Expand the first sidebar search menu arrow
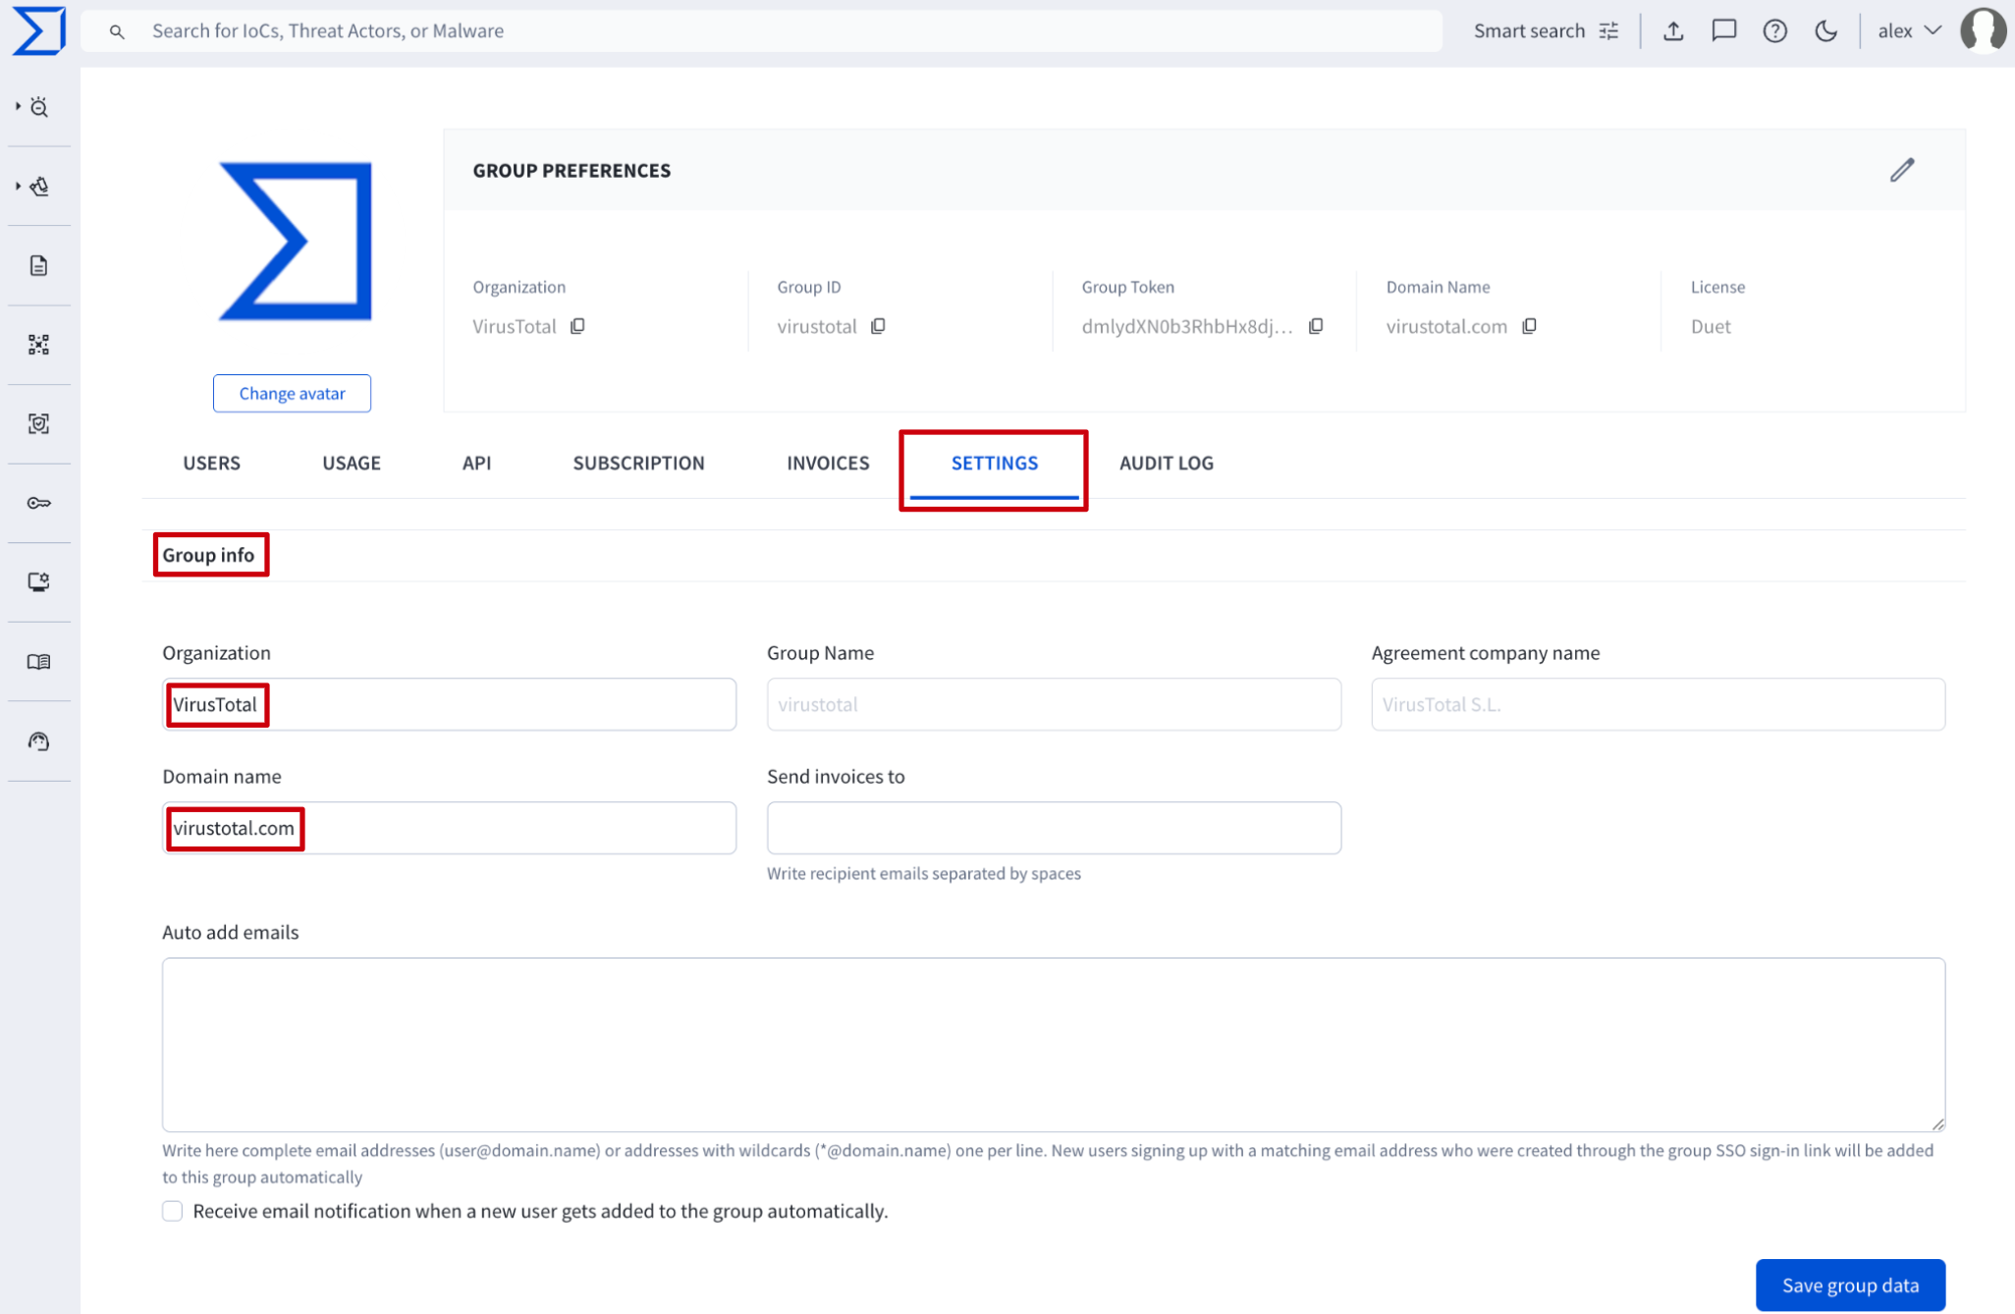The image size is (2015, 1314). coord(18,106)
